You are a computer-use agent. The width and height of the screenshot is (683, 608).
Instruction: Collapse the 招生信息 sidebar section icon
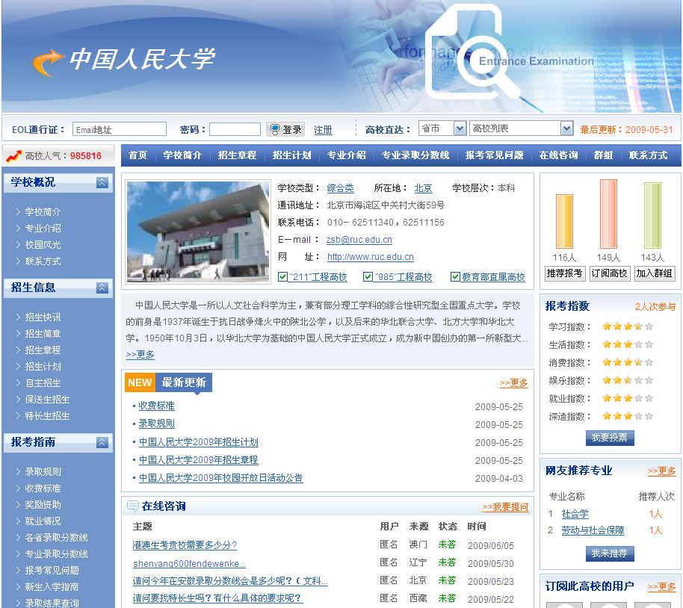[x=102, y=288]
